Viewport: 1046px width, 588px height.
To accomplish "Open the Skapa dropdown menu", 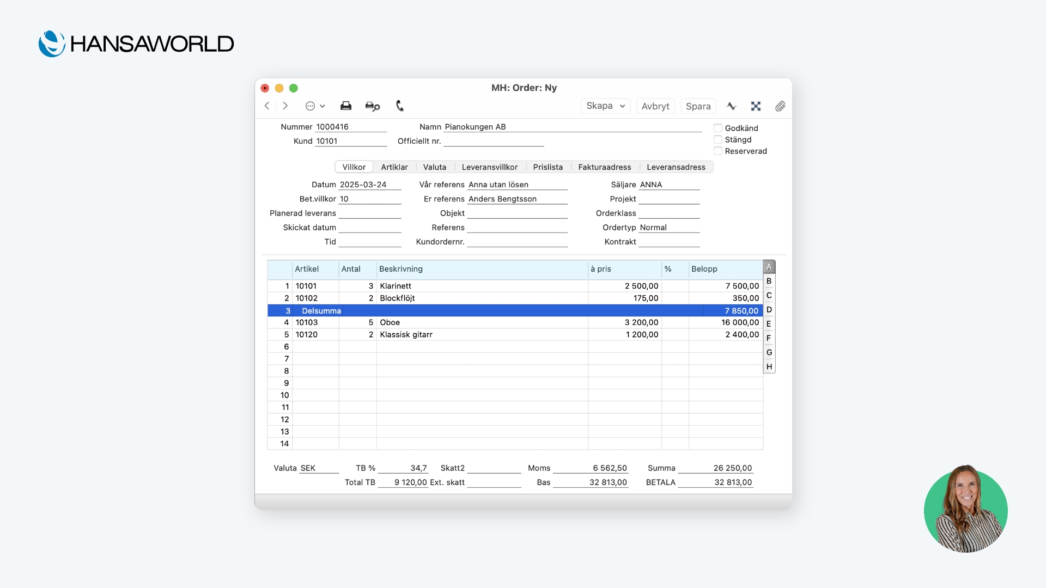I will (x=605, y=106).
